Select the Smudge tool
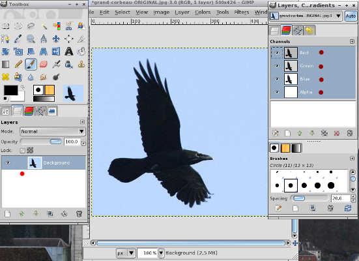Image resolution: width=359 pixels, height=261 pixels. [44, 77]
